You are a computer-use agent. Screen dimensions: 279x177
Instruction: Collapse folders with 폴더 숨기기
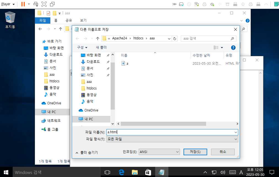click(x=87, y=153)
